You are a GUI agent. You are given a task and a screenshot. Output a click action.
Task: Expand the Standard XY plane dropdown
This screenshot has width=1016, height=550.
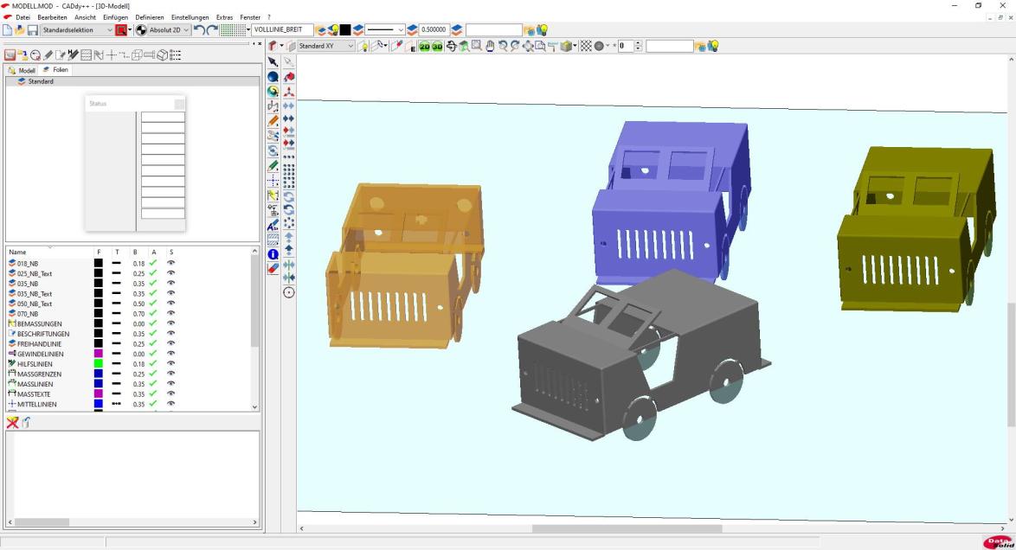pyautogui.click(x=350, y=46)
